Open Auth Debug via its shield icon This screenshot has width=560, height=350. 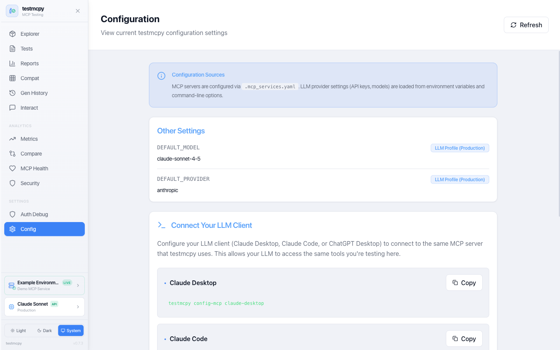[x=12, y=214]
